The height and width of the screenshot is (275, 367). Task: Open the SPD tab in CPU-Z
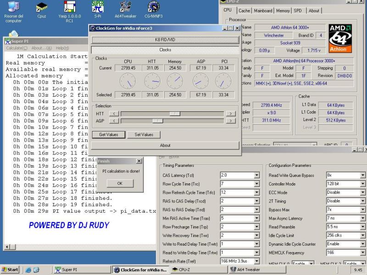(298, 11)
